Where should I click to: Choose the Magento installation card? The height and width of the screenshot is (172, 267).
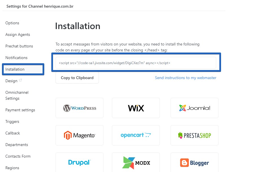[80, 135]
